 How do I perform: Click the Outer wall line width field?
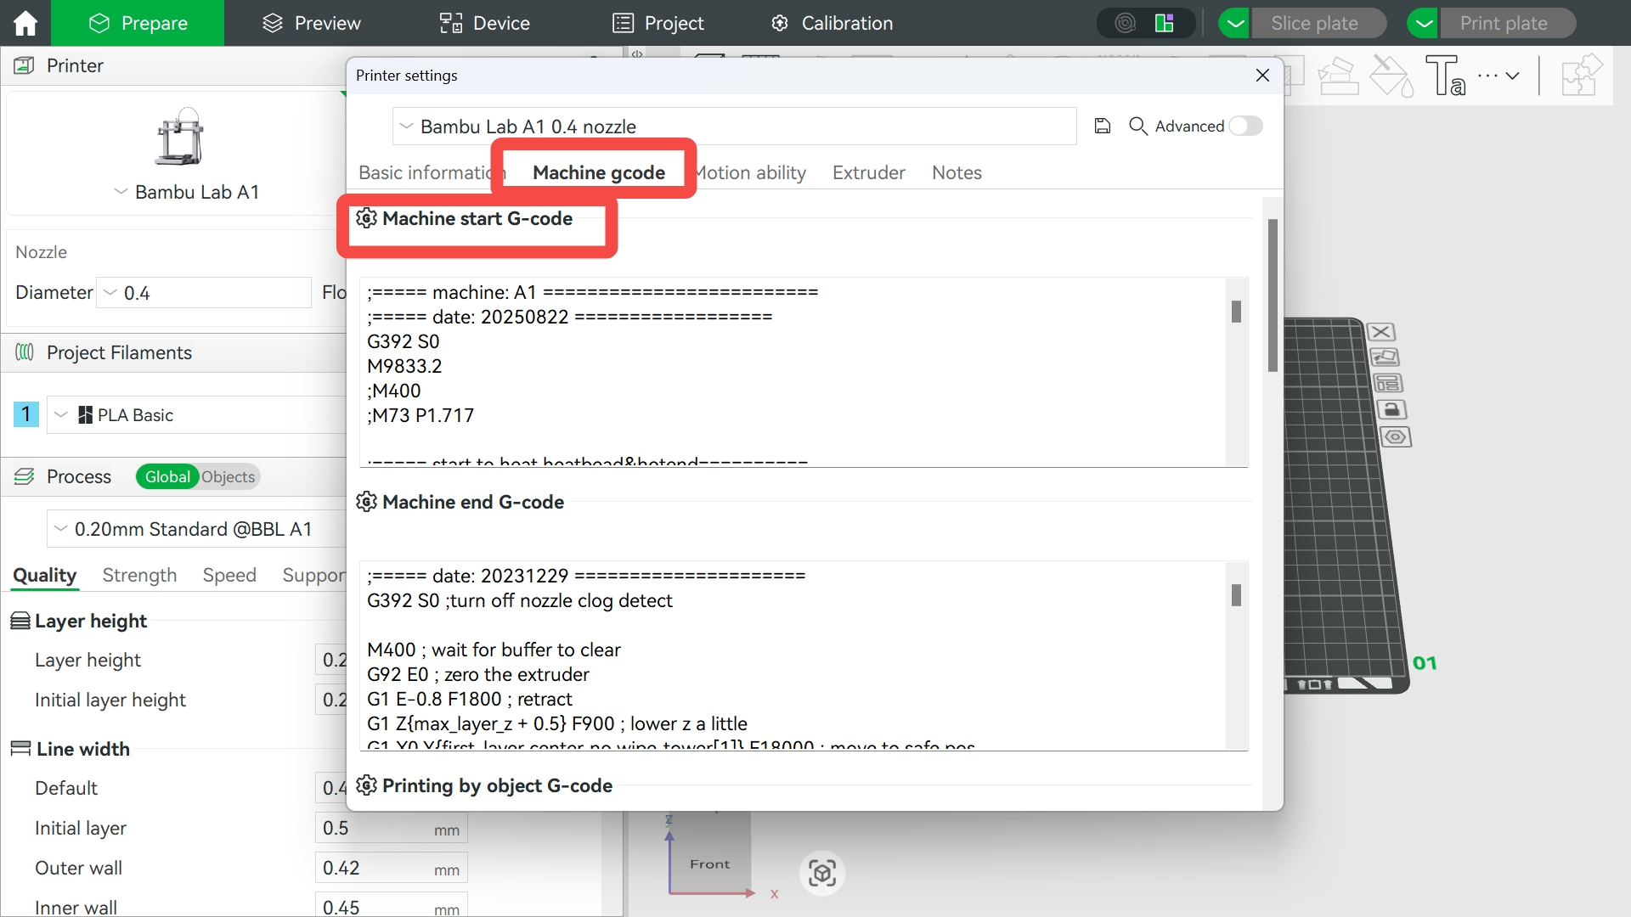tap(392, 868)
